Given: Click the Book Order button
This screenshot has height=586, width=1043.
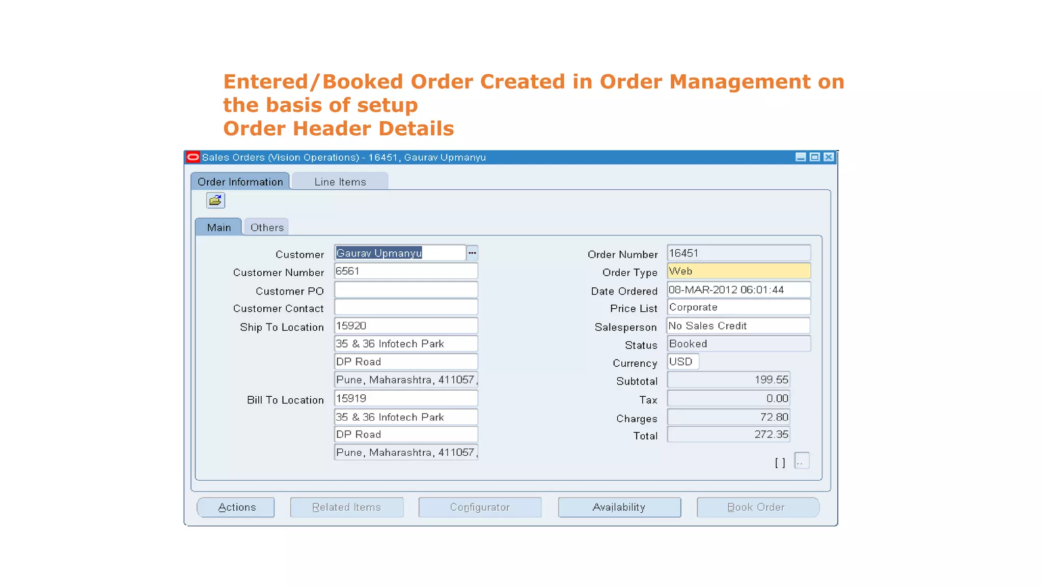Looking at the screenshot, I should [758, 507].
